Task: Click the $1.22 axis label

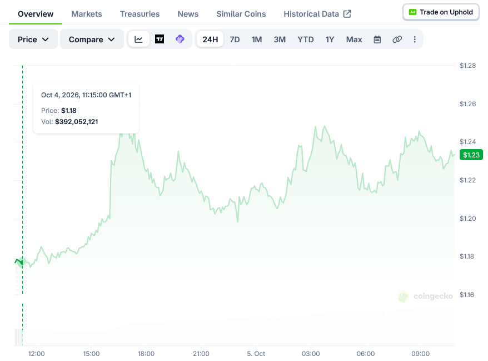Action: (x=468, y=180)
